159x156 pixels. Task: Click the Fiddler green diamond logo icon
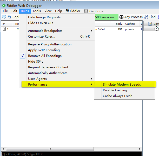click(x=4, y=5)
